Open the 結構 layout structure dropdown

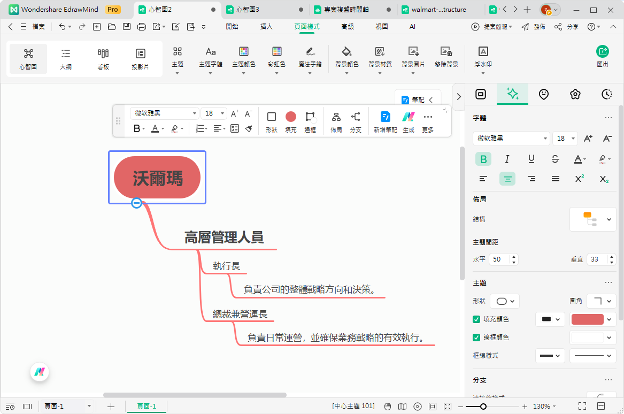(592, 219)
